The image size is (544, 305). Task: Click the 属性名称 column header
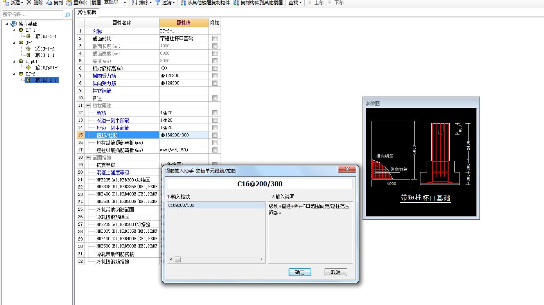122,23
